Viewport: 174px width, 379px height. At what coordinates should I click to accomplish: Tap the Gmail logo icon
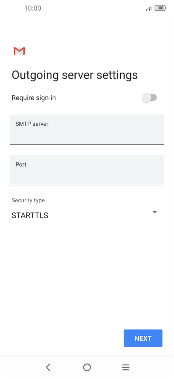coord(19,51)
